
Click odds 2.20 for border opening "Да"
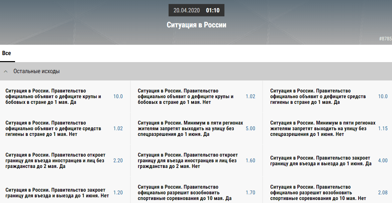point(118,161)
